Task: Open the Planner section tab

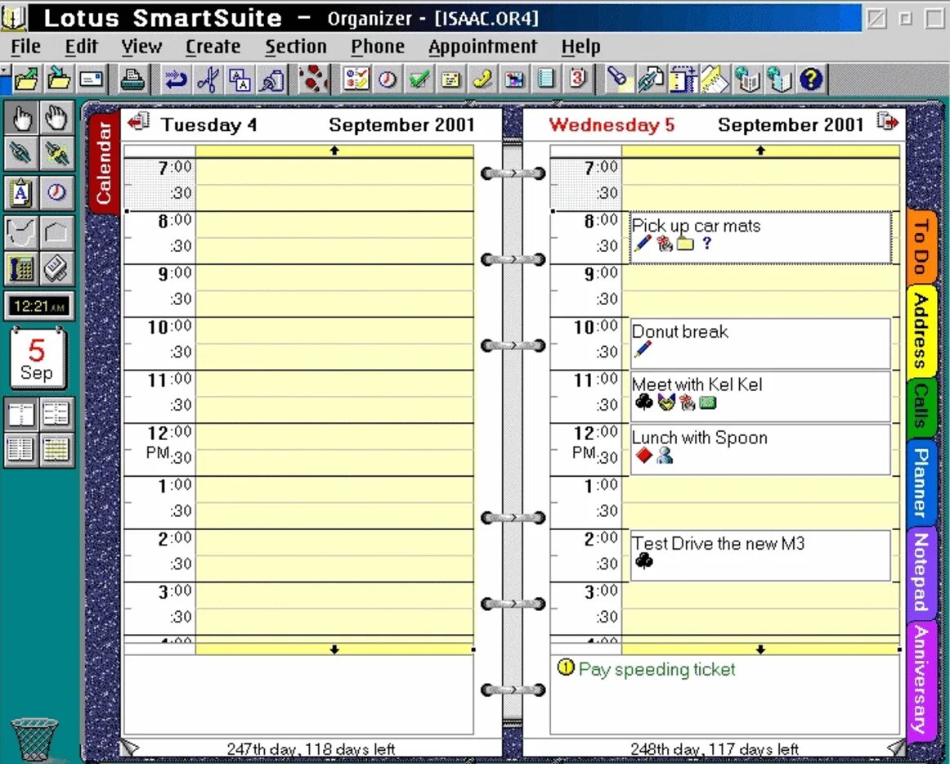Action: point(921,483)
